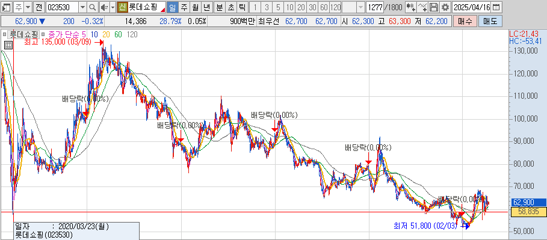This screenshot has height=240, width=547.
Task: Choose interval 120
Action: coord(335,7)
